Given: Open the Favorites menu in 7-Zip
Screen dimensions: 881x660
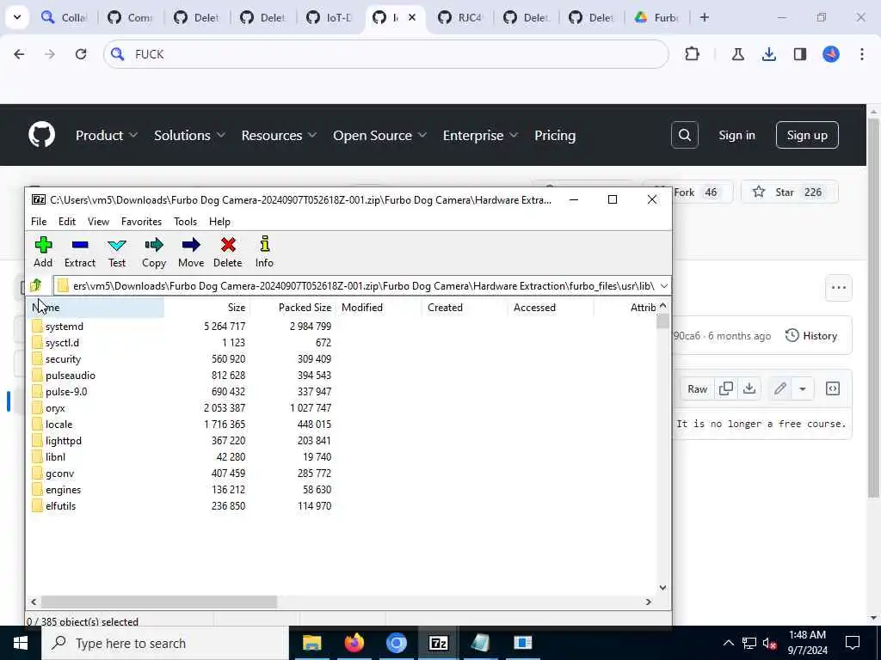Looking at the screenshot, I should point(142,221).
